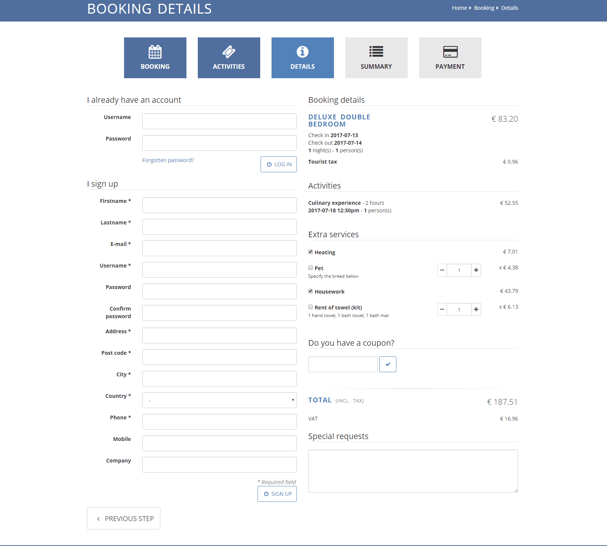
Task: Click the Pet quantity number field
Action: click(x=459, y=270)
